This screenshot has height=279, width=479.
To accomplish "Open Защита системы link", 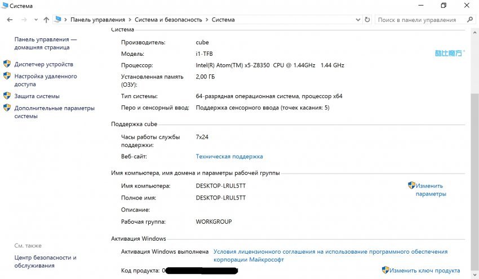I will 37,96.
